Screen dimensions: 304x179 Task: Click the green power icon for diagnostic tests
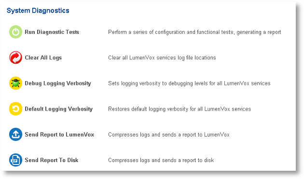(15, 32)
